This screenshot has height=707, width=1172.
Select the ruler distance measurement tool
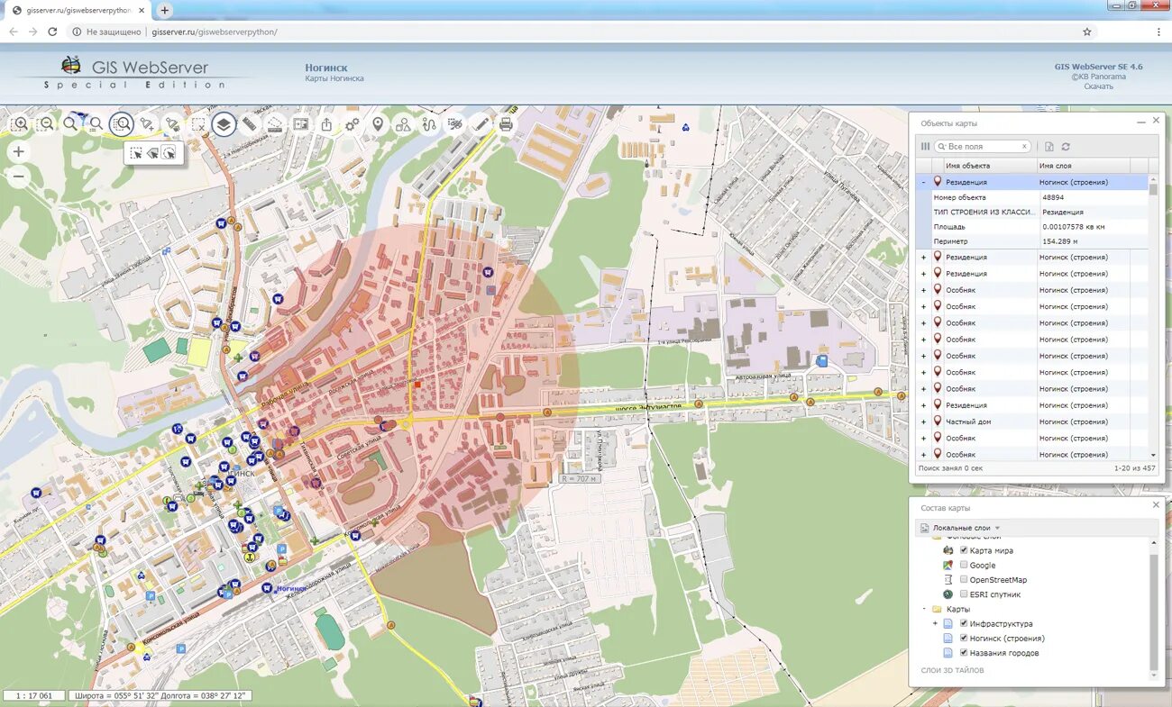coord(250,124)
